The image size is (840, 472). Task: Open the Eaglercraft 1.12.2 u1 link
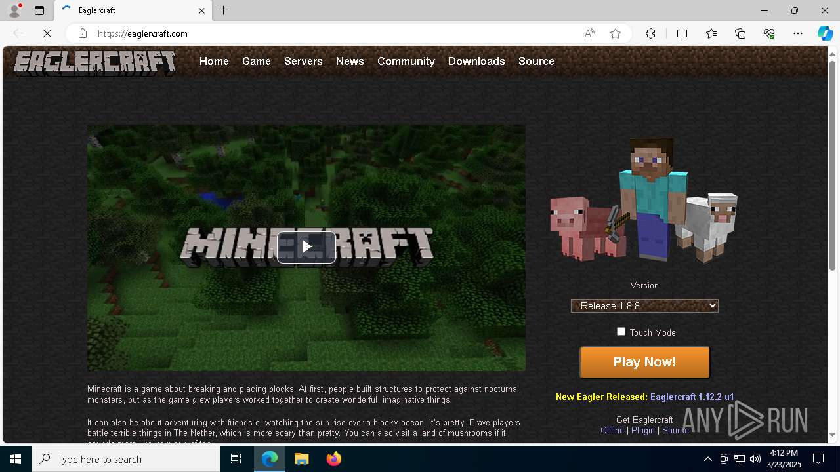(x=692, y=397)
